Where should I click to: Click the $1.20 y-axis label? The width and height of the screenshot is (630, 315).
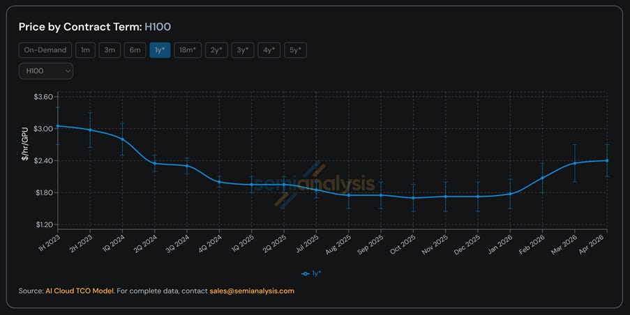pyautogui.click(x=44, y=224)
